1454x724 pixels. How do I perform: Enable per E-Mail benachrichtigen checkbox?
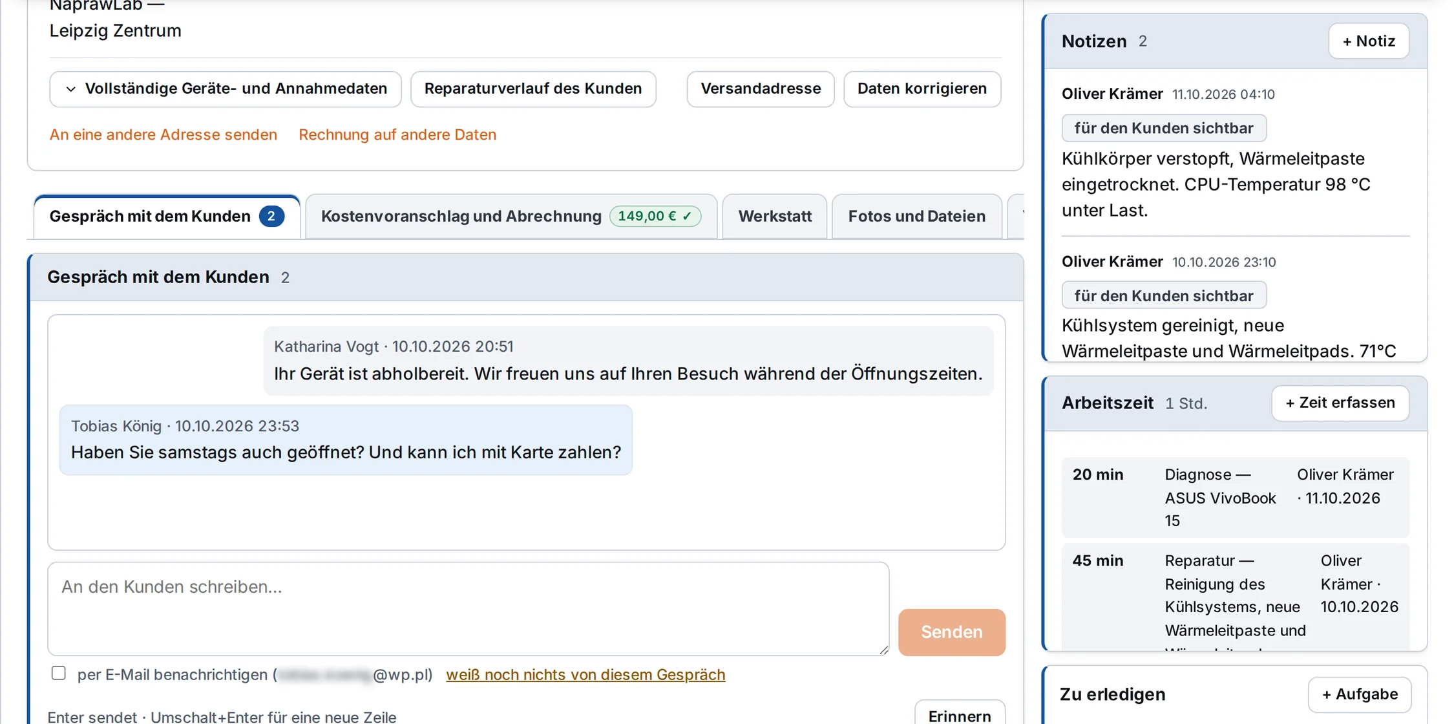[x=59, y=673]
